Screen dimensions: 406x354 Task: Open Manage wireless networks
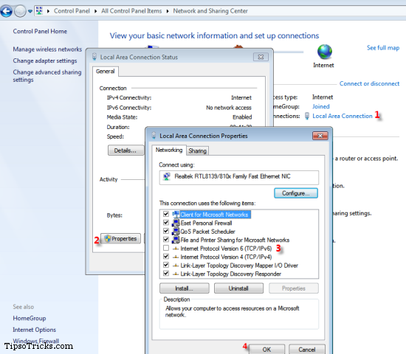pos(47,49)
